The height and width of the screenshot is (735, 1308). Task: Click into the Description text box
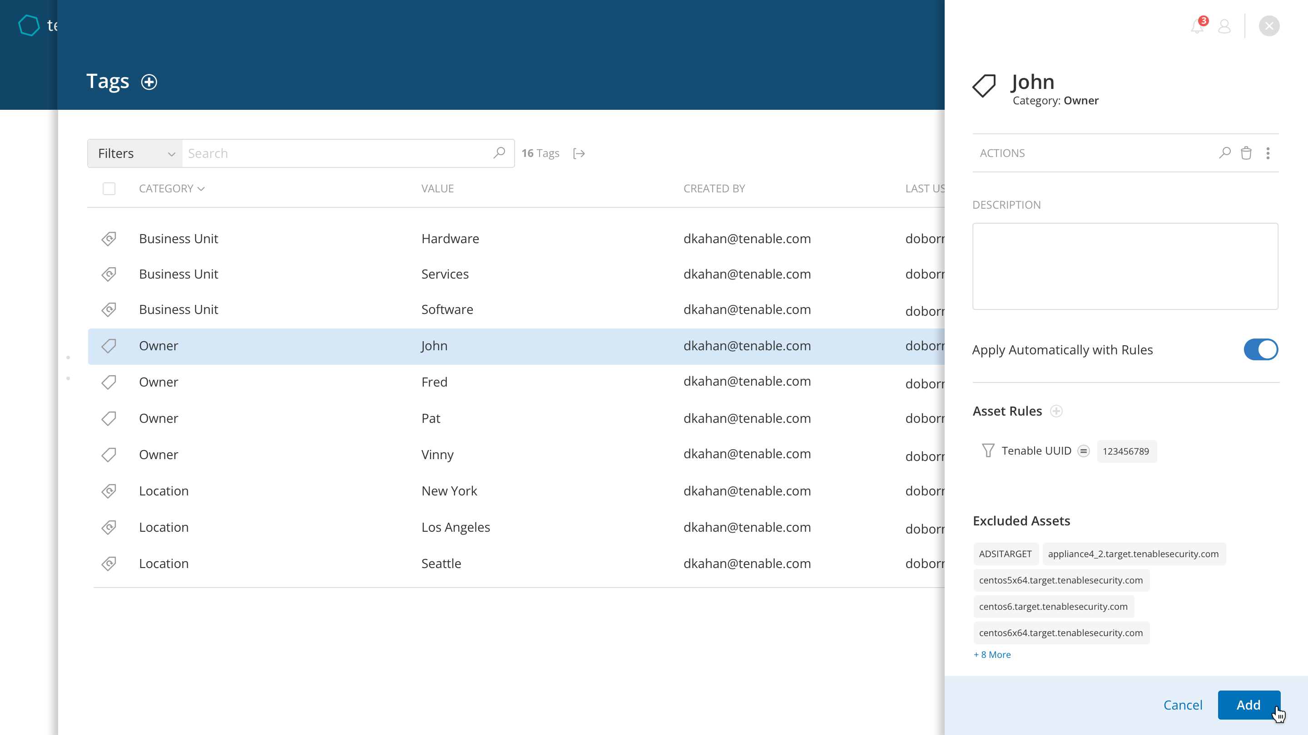[x=1125, y=266]
